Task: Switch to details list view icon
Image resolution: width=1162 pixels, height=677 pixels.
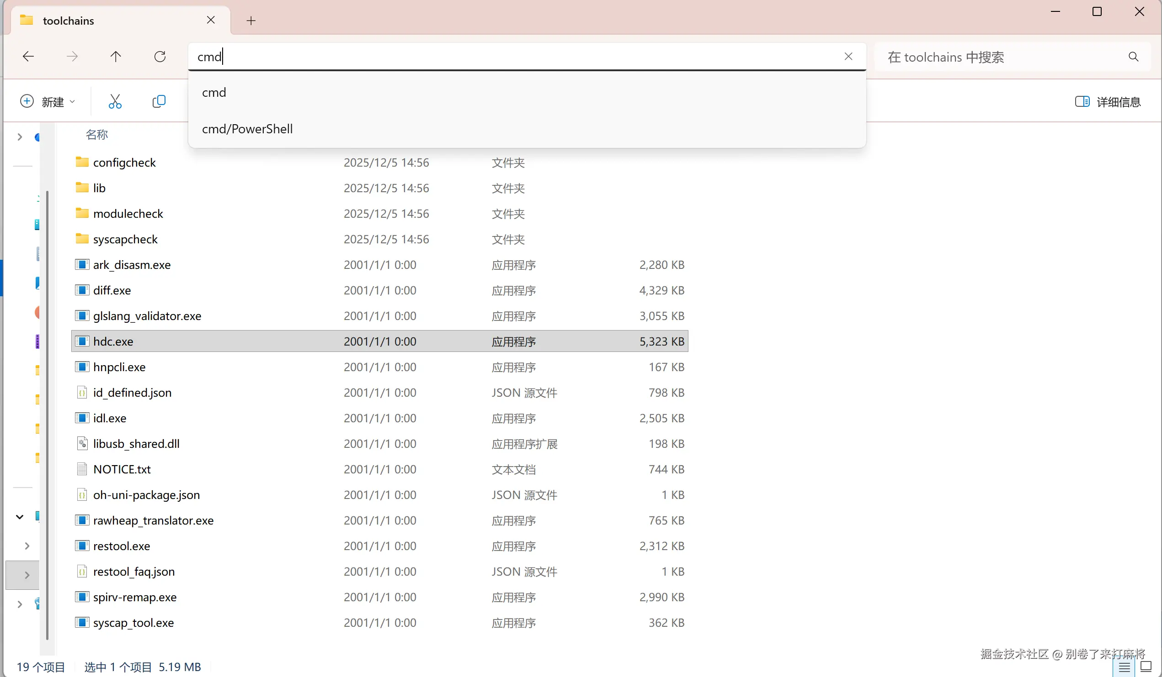Action: coord(1124,667)
